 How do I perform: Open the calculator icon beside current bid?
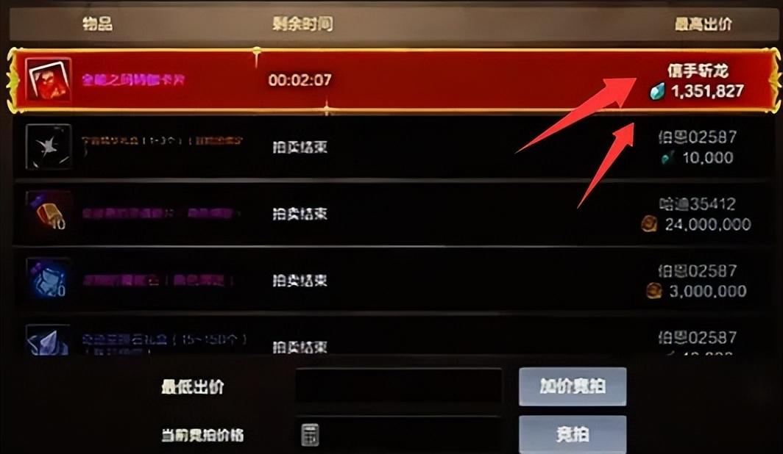[x=310, y=435]
